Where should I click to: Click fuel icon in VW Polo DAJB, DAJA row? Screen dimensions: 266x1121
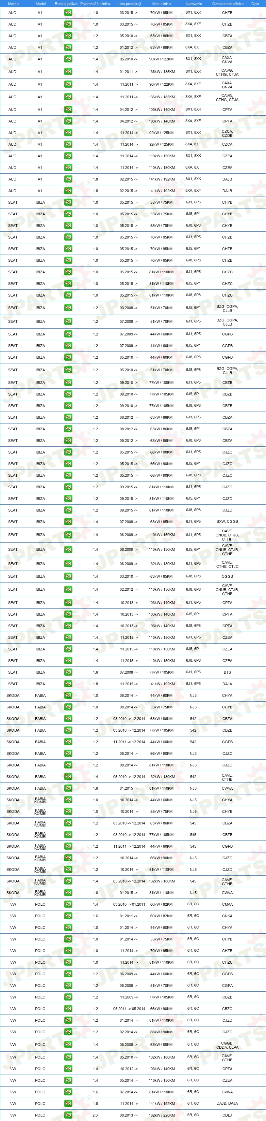[68, 1104]
